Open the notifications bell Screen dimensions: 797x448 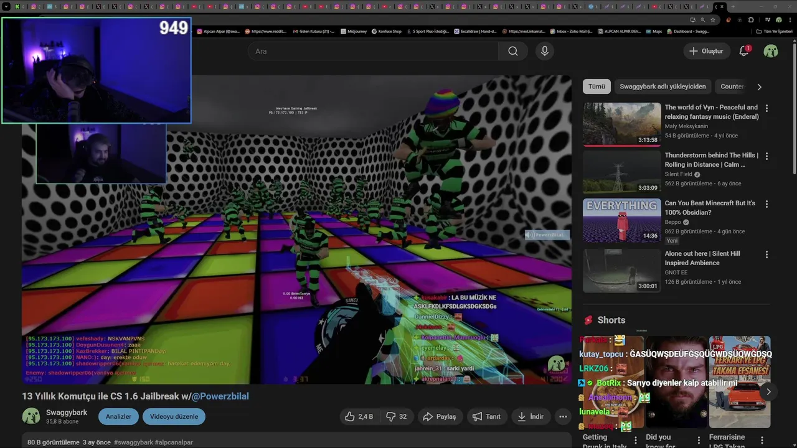744,51
